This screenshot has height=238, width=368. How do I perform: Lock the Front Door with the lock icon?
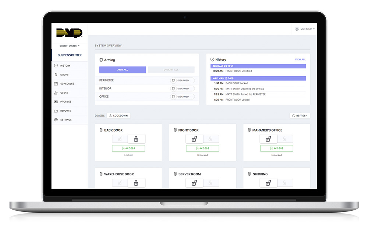[x=210, y=139]
